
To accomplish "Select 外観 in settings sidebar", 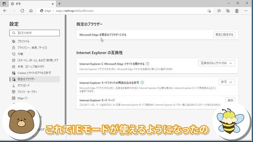I will [34, 54].
